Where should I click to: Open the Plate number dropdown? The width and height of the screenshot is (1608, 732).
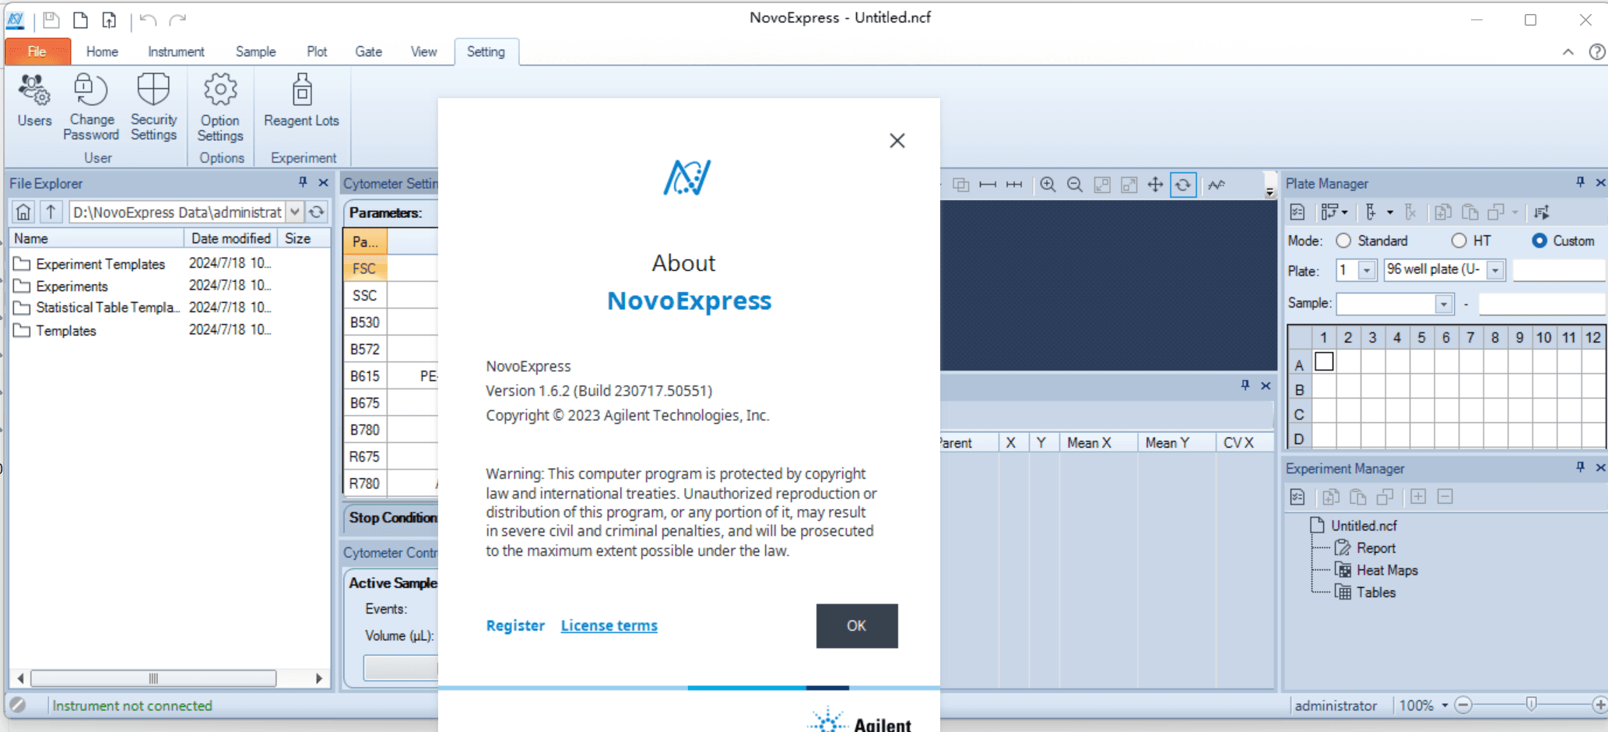tap(1367, 270)
